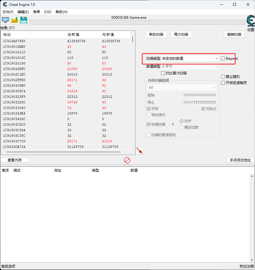
Task: Click the 新的扫描 button
Action: [x=156, y=35]
